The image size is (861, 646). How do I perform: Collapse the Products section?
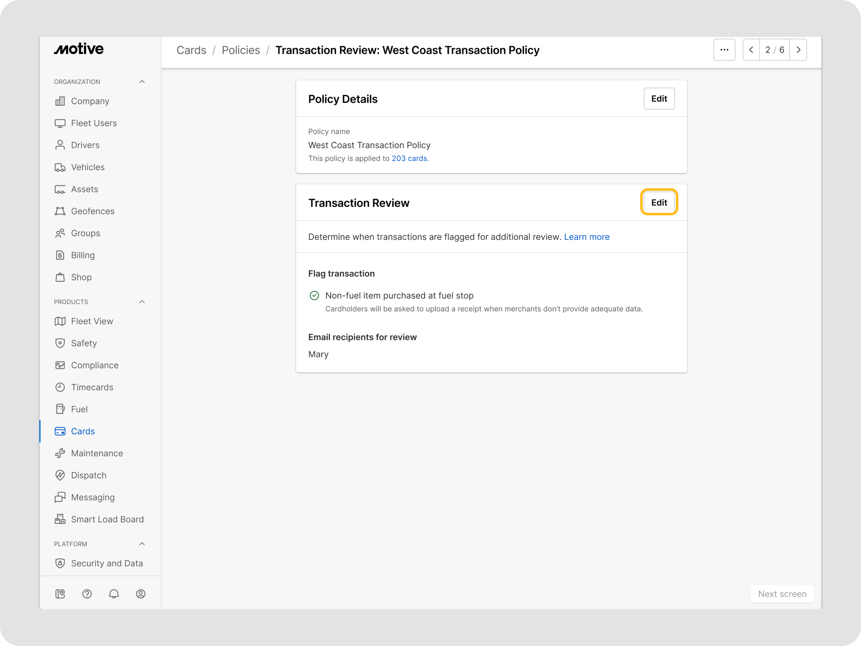click(142, 302)
